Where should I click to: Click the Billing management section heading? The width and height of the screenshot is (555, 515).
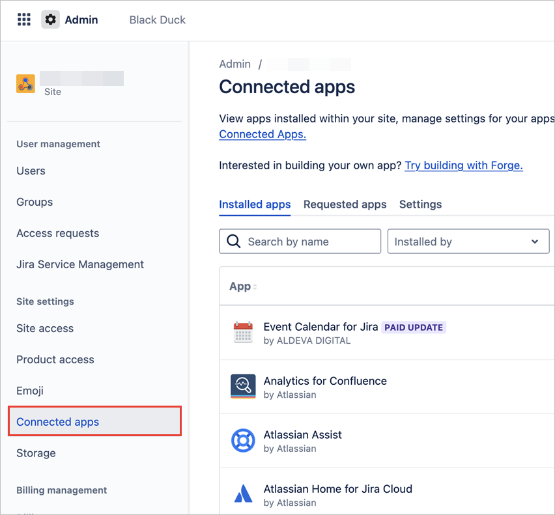[x=62, y=490]
